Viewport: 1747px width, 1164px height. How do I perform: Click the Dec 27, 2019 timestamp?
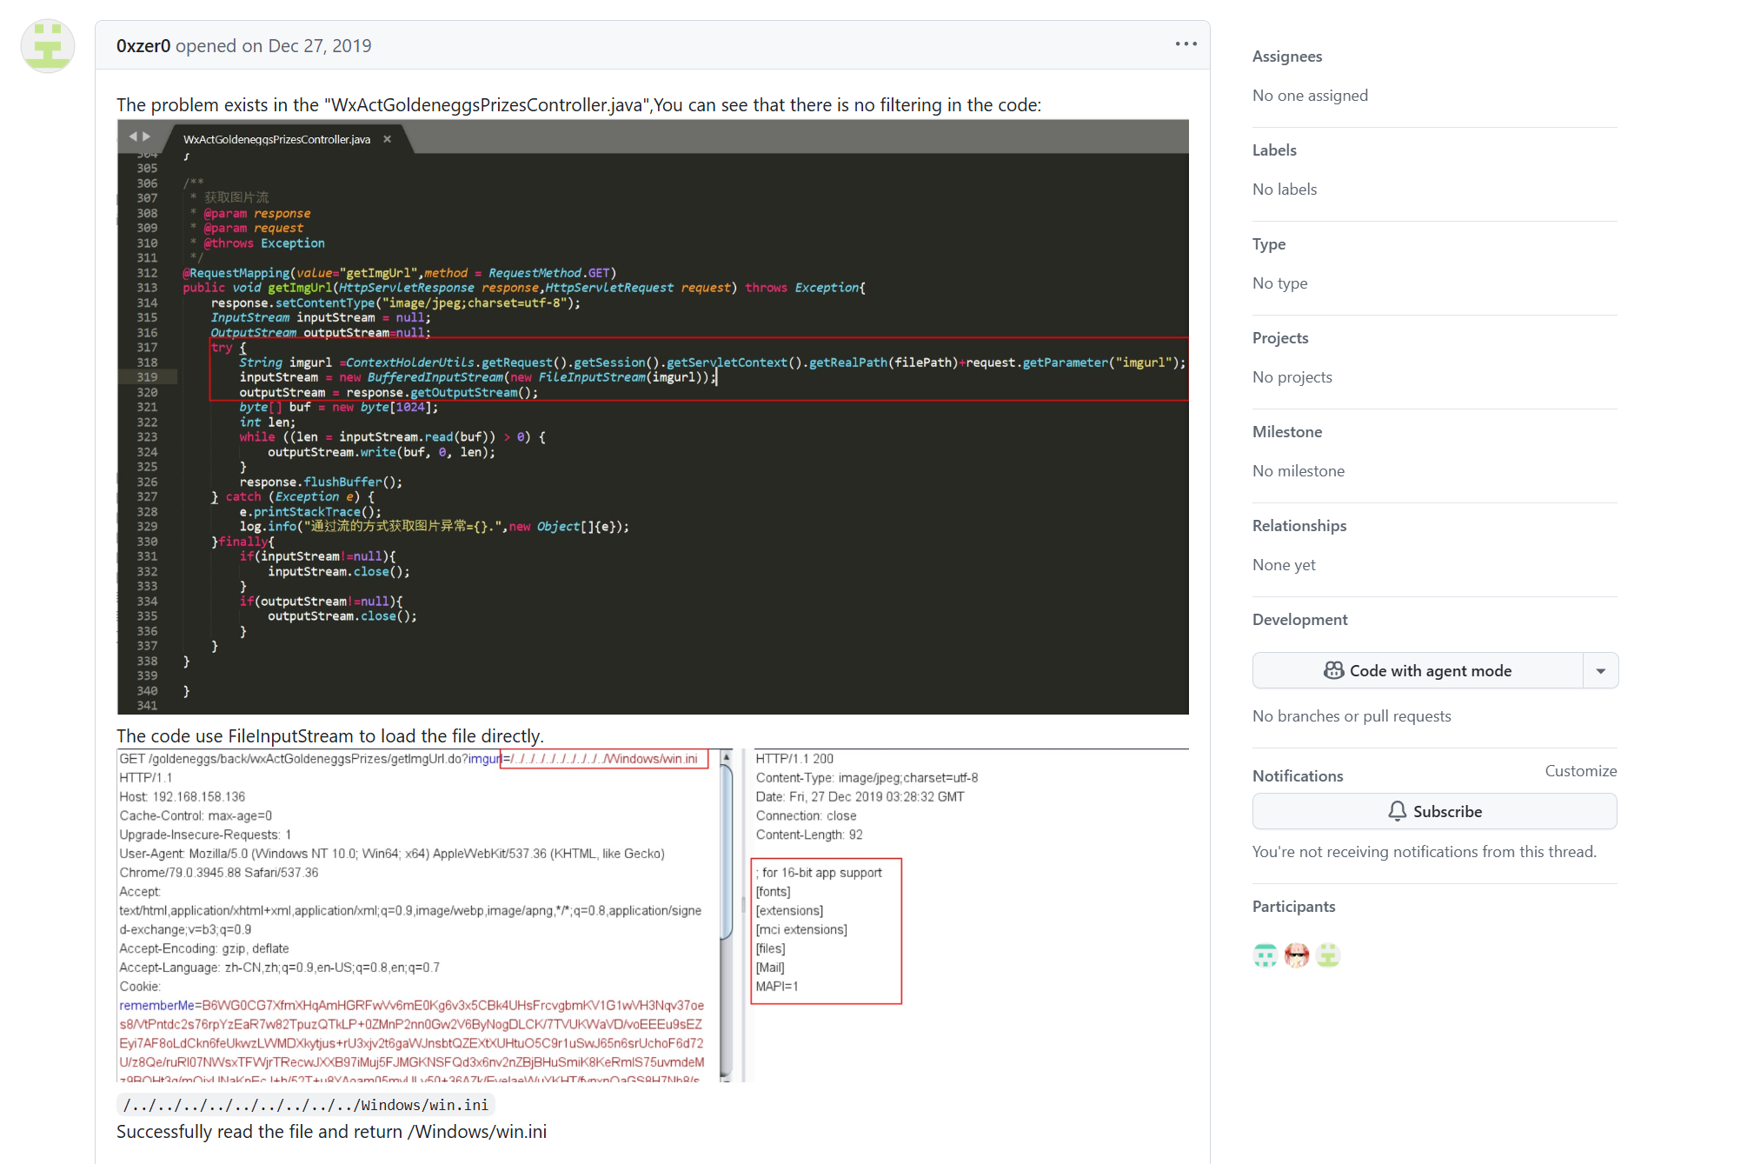[x=319, y=46]
